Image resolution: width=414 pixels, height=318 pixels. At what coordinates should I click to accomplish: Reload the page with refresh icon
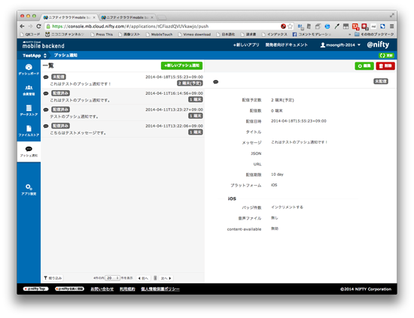(x=39, y=26)
